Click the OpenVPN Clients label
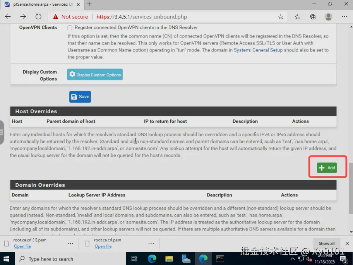This screenshot has height=265, width=353. (38, 27)
